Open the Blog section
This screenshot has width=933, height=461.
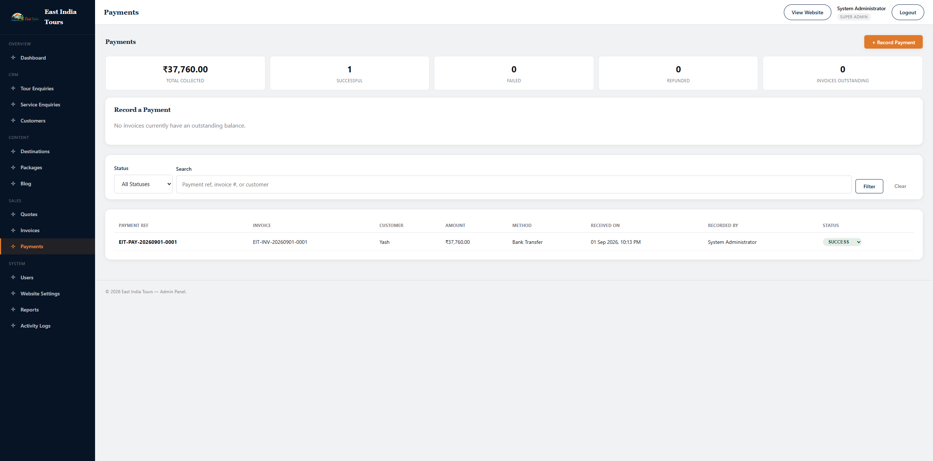tap(48, 184)
